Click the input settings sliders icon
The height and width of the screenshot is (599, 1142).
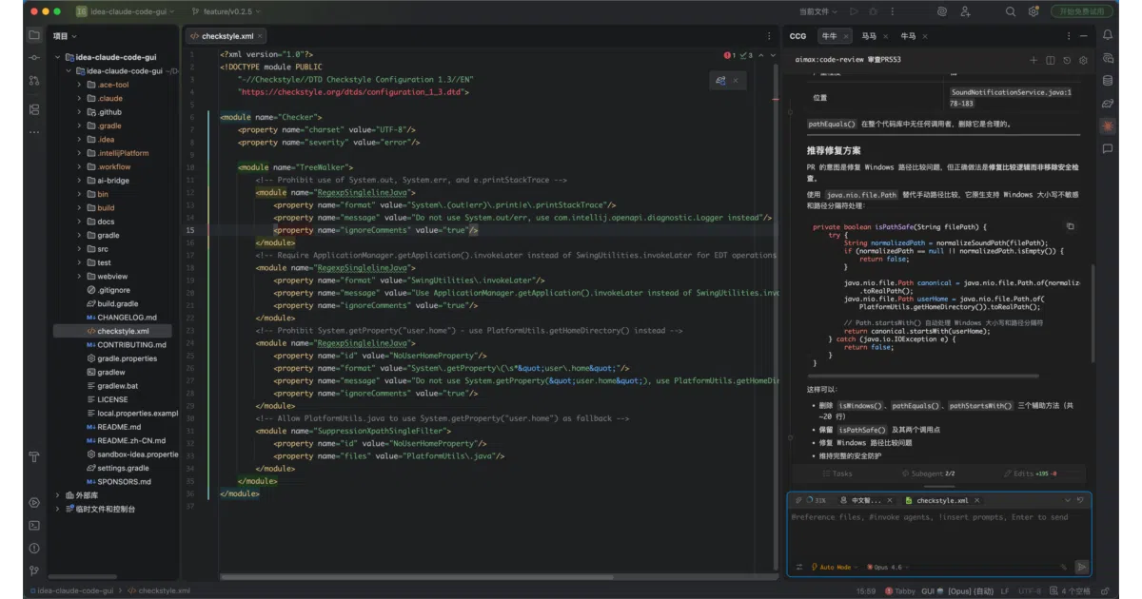click(x=799, y=567)
